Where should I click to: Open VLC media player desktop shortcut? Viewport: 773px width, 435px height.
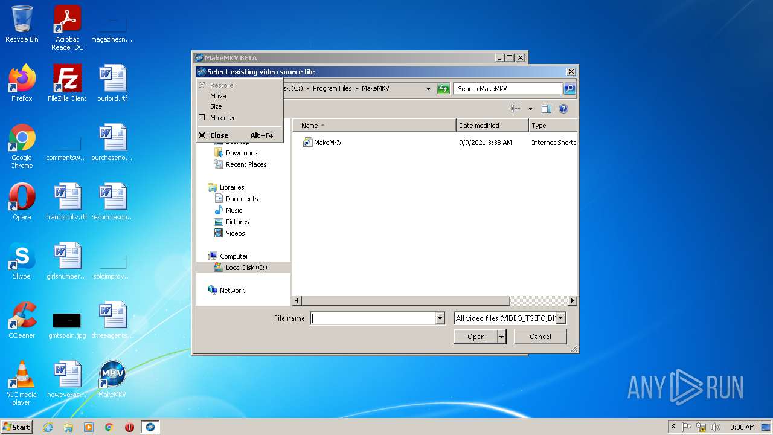(x=22, y=383)
